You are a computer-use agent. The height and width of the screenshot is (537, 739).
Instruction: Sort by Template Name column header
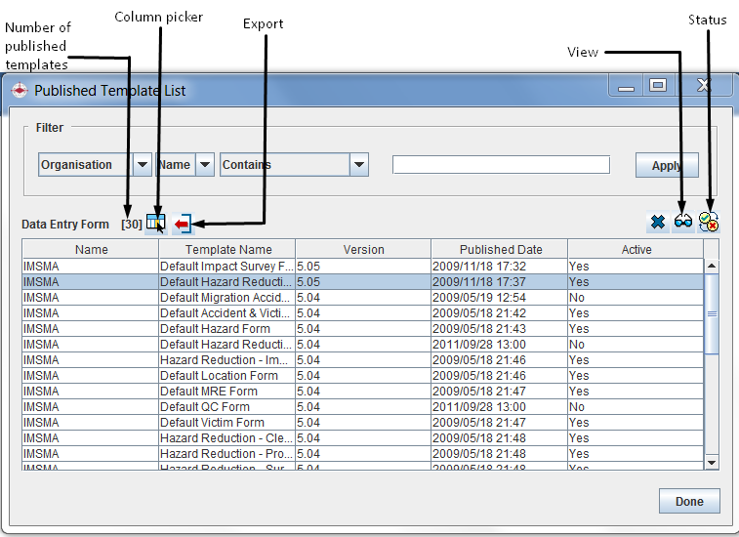pyautogui.click(x=227, y=250)
